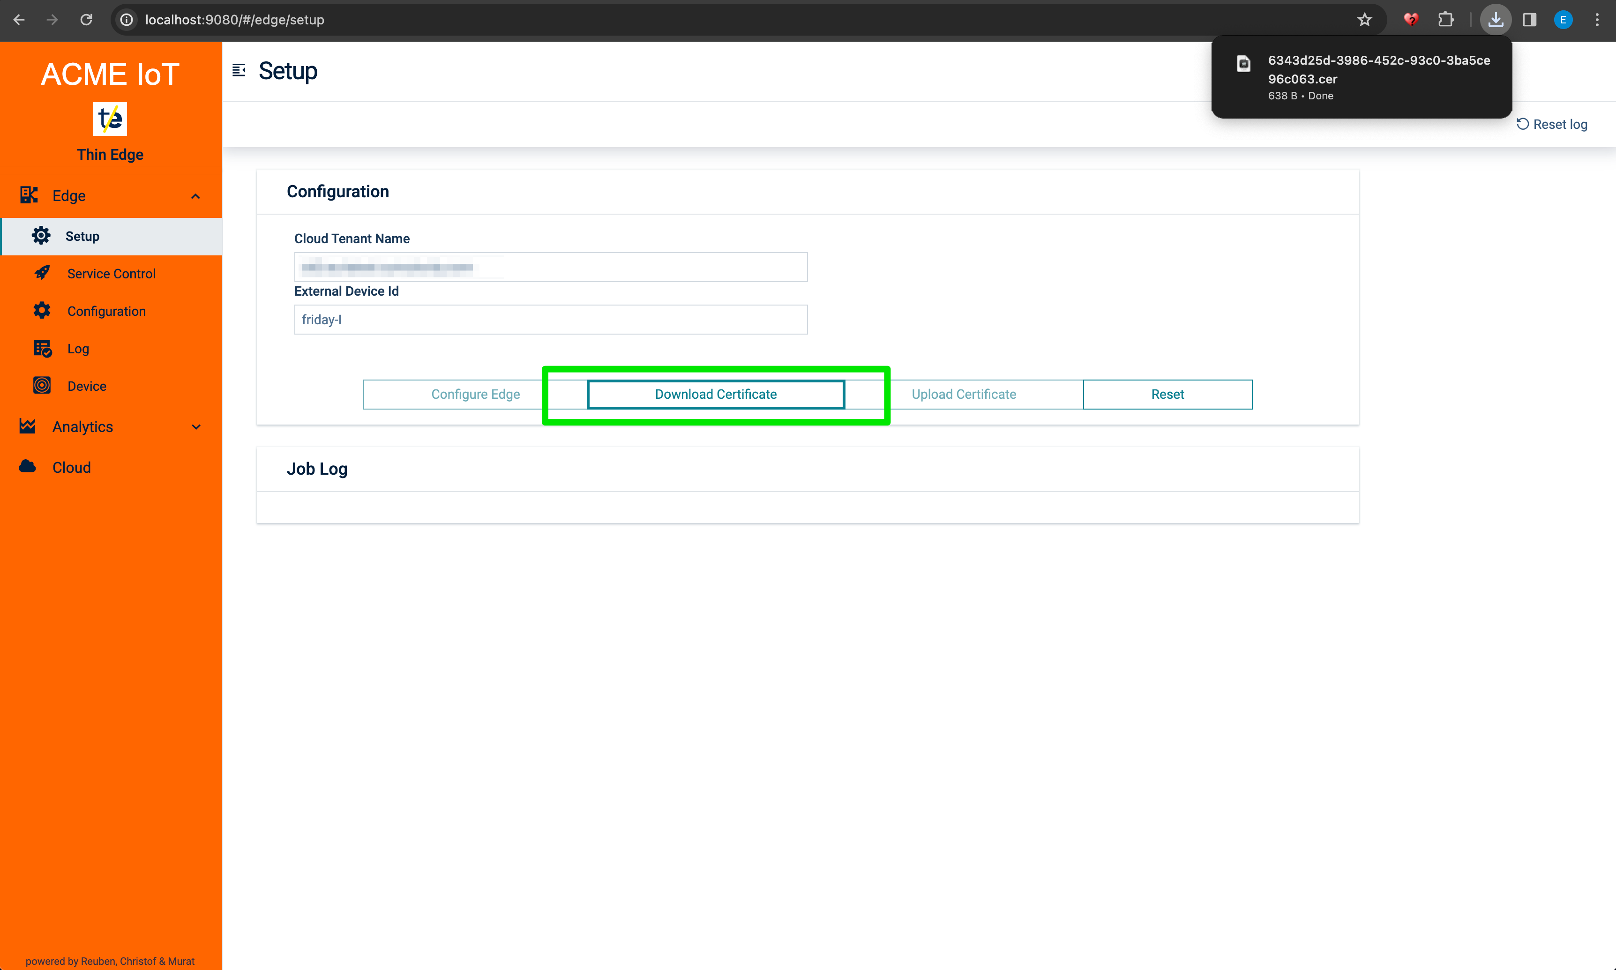The image size is (1616, 970).
Task: Select Setup in the sidebar
Action: (82, 236)
